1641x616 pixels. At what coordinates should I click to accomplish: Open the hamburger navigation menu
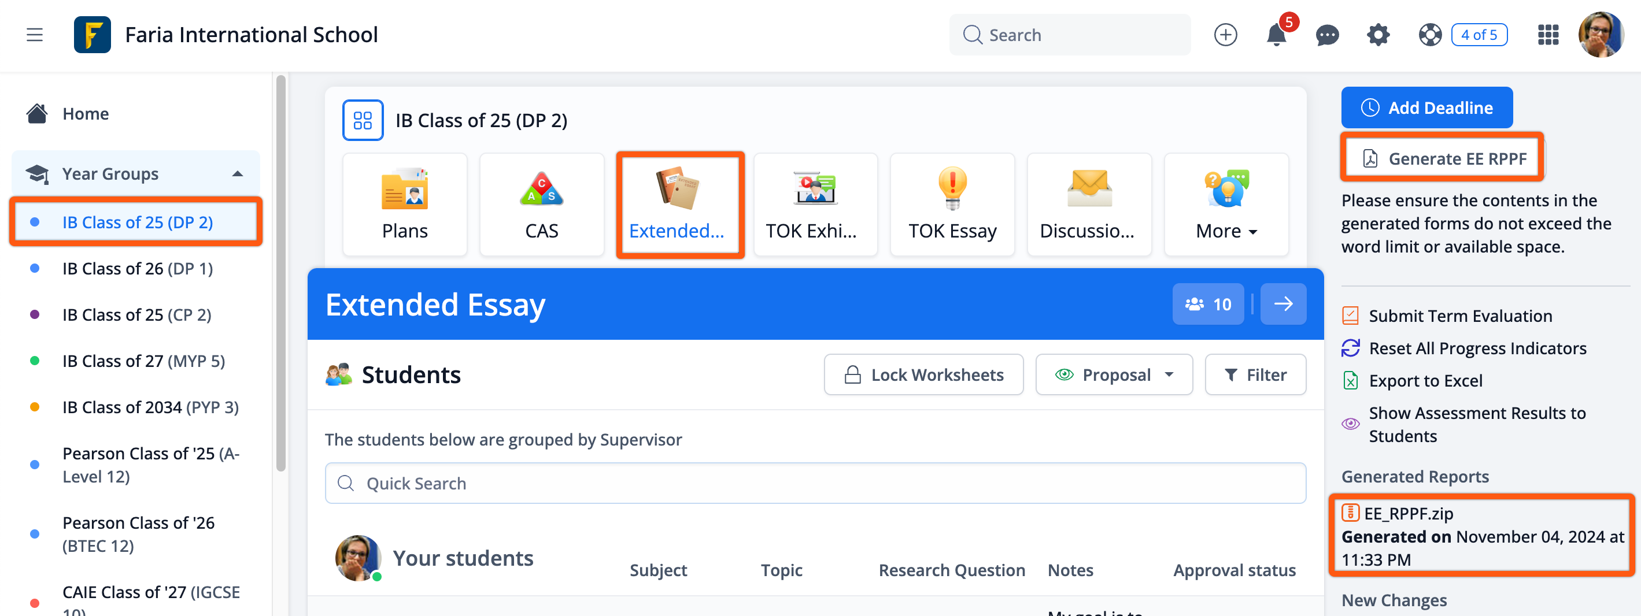[x=34, y=34]
